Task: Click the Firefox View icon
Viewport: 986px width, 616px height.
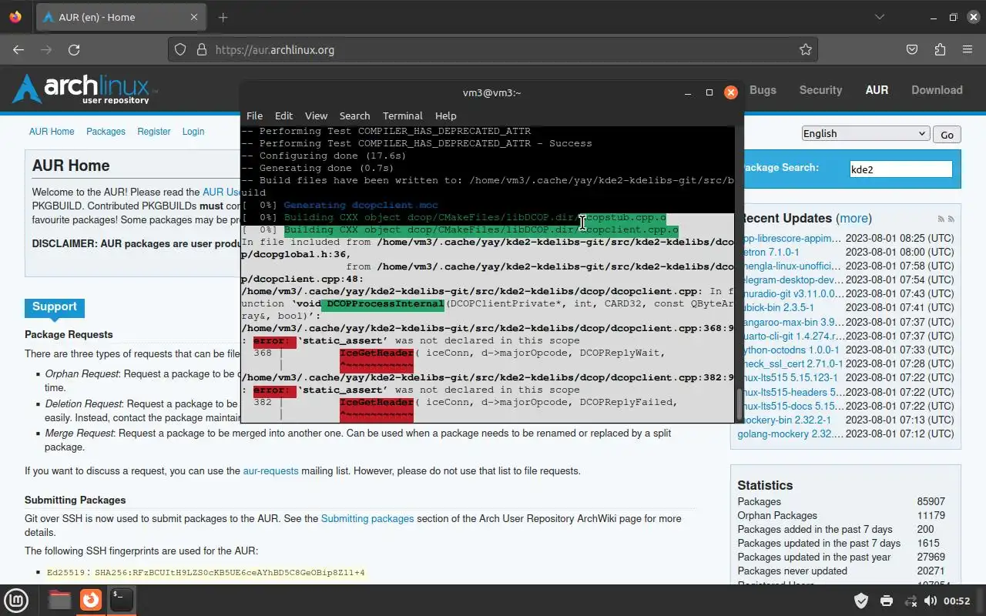Action: point(16,17)
